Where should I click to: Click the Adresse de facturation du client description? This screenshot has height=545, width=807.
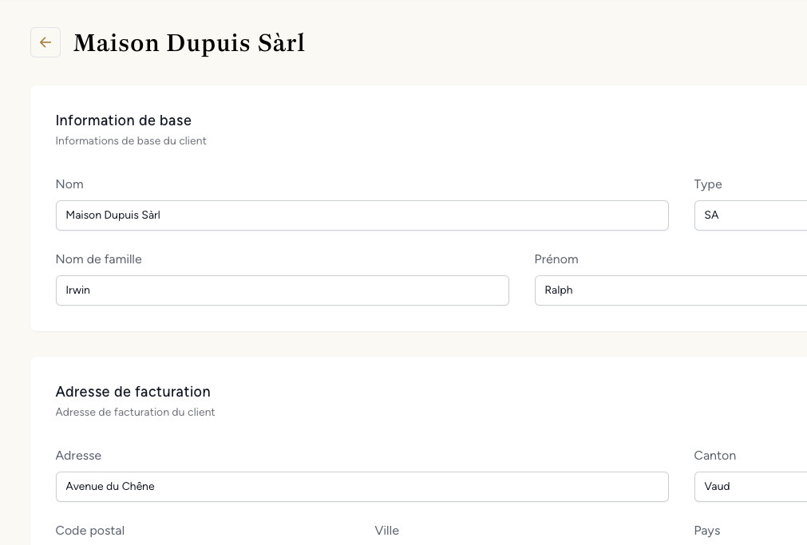(x=135, y=412)
